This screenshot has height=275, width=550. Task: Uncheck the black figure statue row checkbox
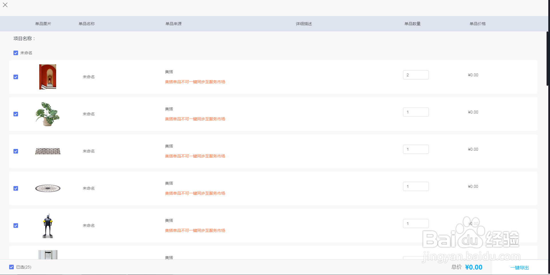pyautogui.click(x=16, y=226)
